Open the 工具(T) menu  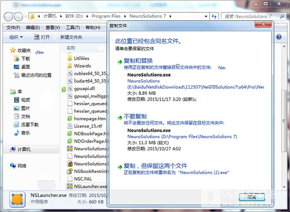(x=73, y=27)
